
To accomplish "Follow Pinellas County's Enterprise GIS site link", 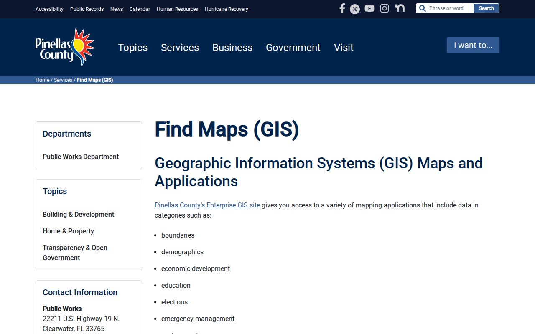I will point(207,205).
